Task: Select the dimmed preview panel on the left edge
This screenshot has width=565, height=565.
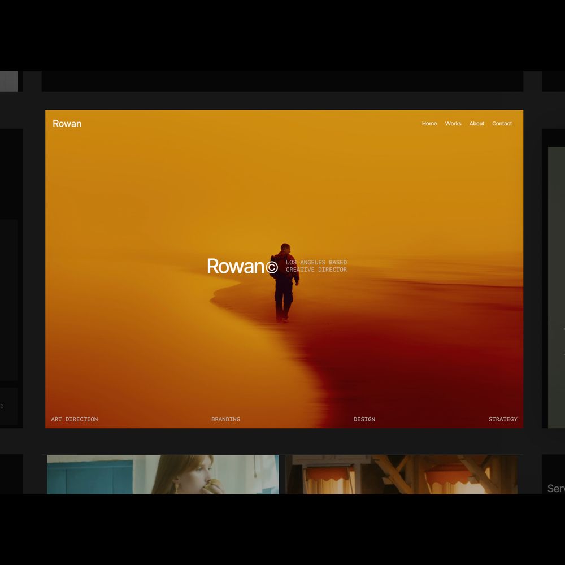Action: (8, 299)
